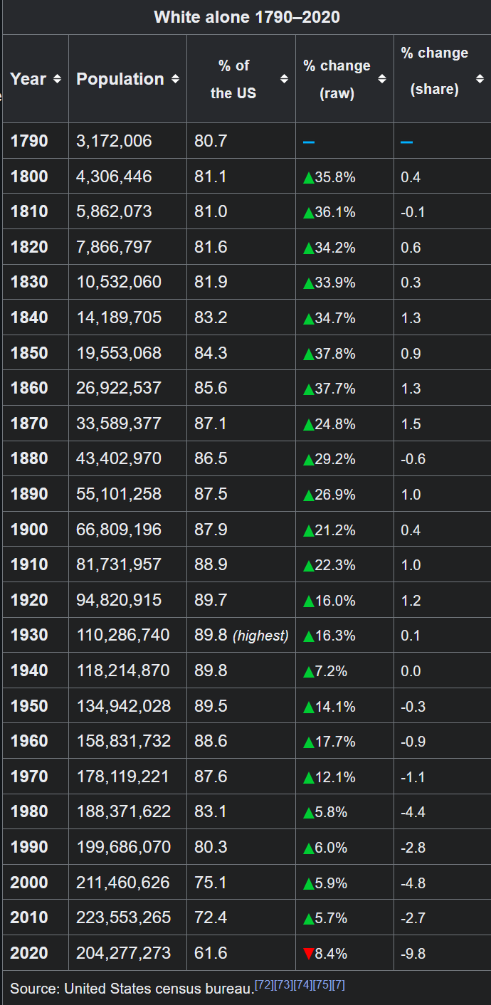Select share change -0.3
This screenshot has height=1005, width=491.
pos(413,706)
